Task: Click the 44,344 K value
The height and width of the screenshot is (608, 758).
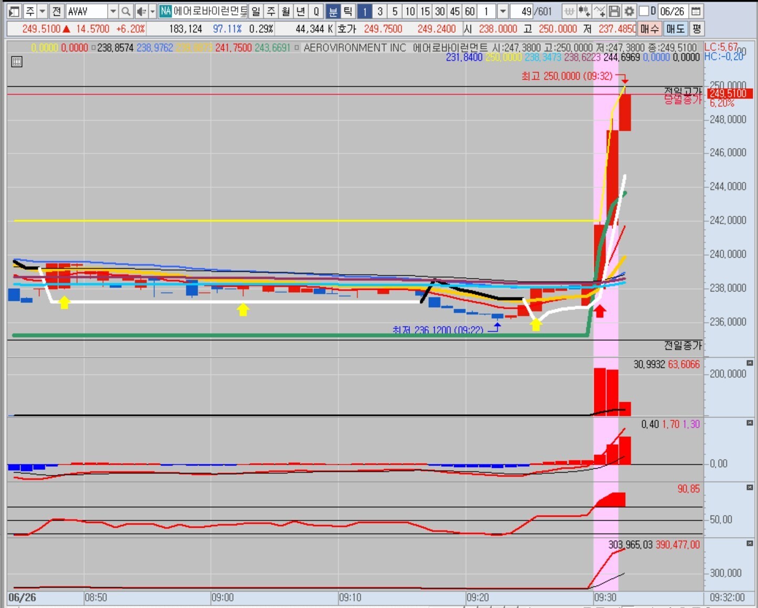Action: (314, 29)
